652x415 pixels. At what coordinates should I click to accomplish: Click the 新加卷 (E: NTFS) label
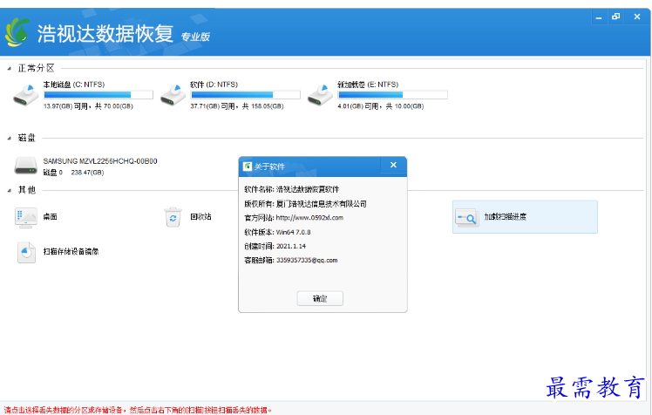368,85
